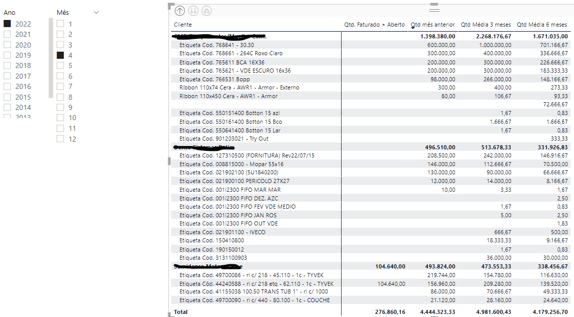Image resolution: width=574 pixels, height=317 pixels.
Task: Select row Etiqueta Cod. 49700090 COUCHE
Action: tap(370, 300)
